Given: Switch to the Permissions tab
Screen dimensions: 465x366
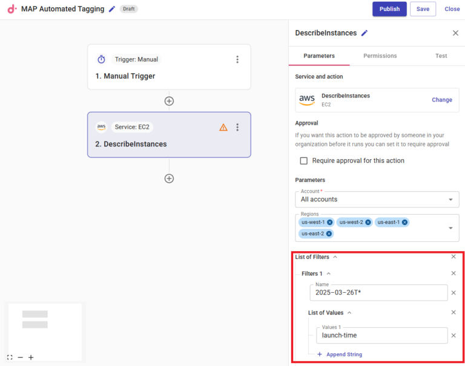Looking at the screenshot, I should (380, 56).
